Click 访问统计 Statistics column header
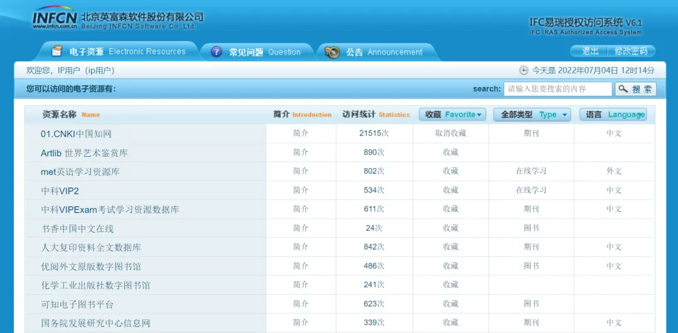The width and height of the screenshot is (678, 333). click(x=376, y=115)
